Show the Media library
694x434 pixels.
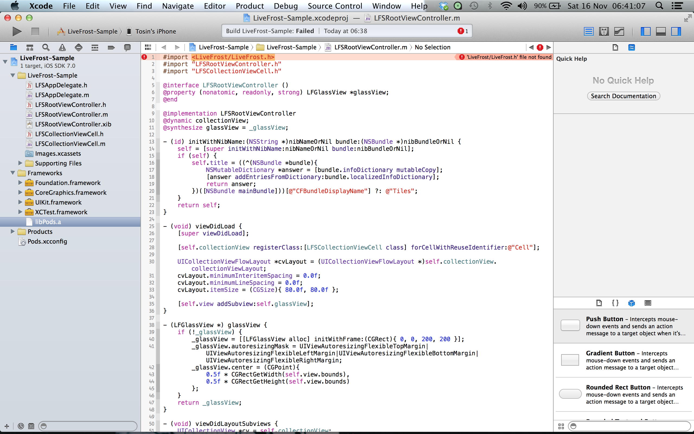pyautogui.click(x=648, y=303)
